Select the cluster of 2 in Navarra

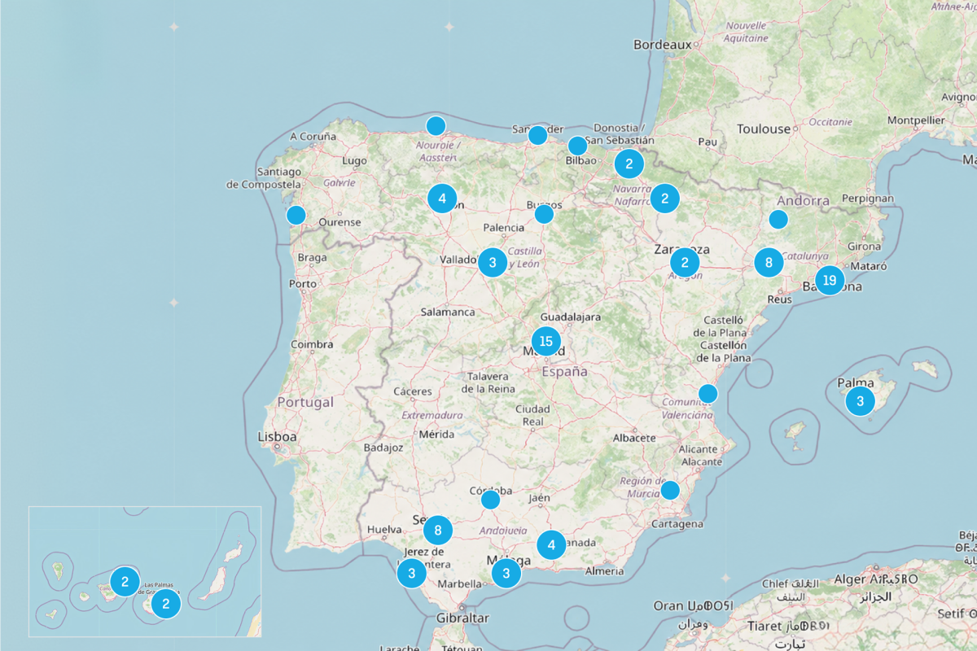[x=665, y=198]
